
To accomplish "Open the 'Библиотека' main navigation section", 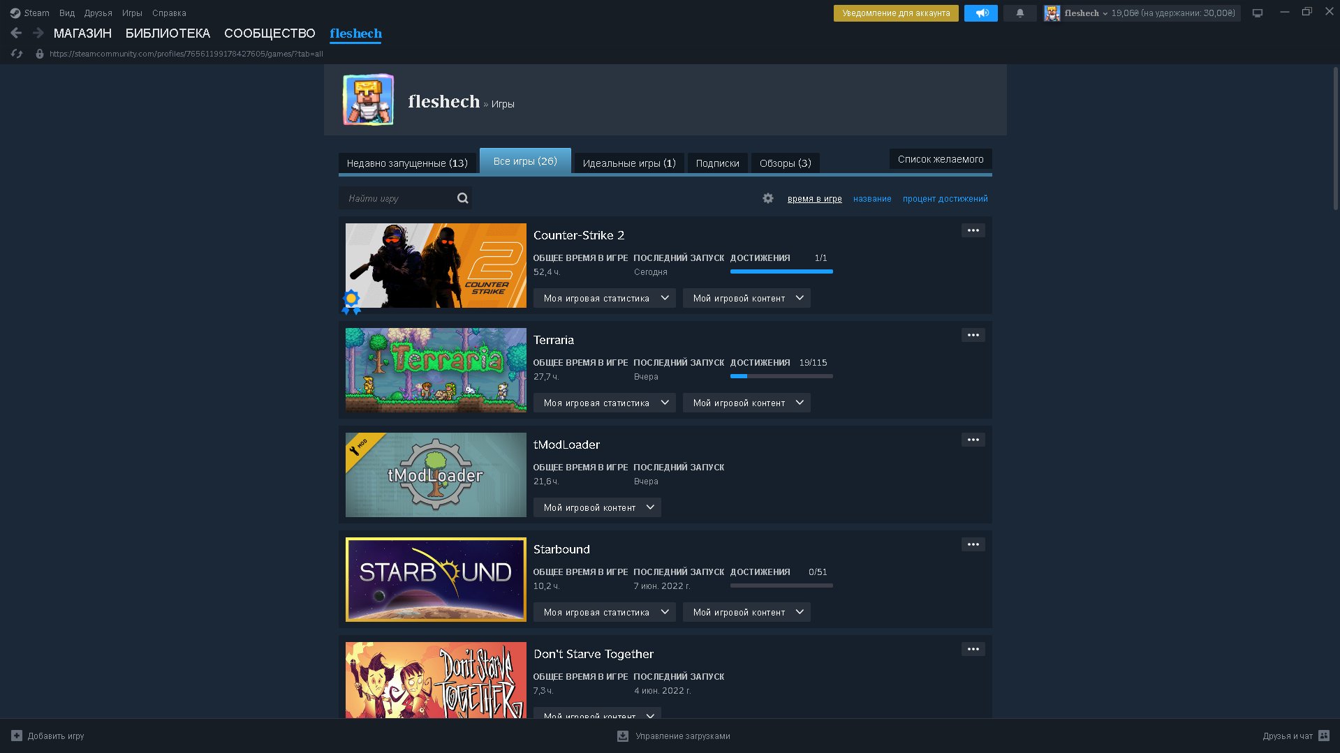I will point(168,33).
